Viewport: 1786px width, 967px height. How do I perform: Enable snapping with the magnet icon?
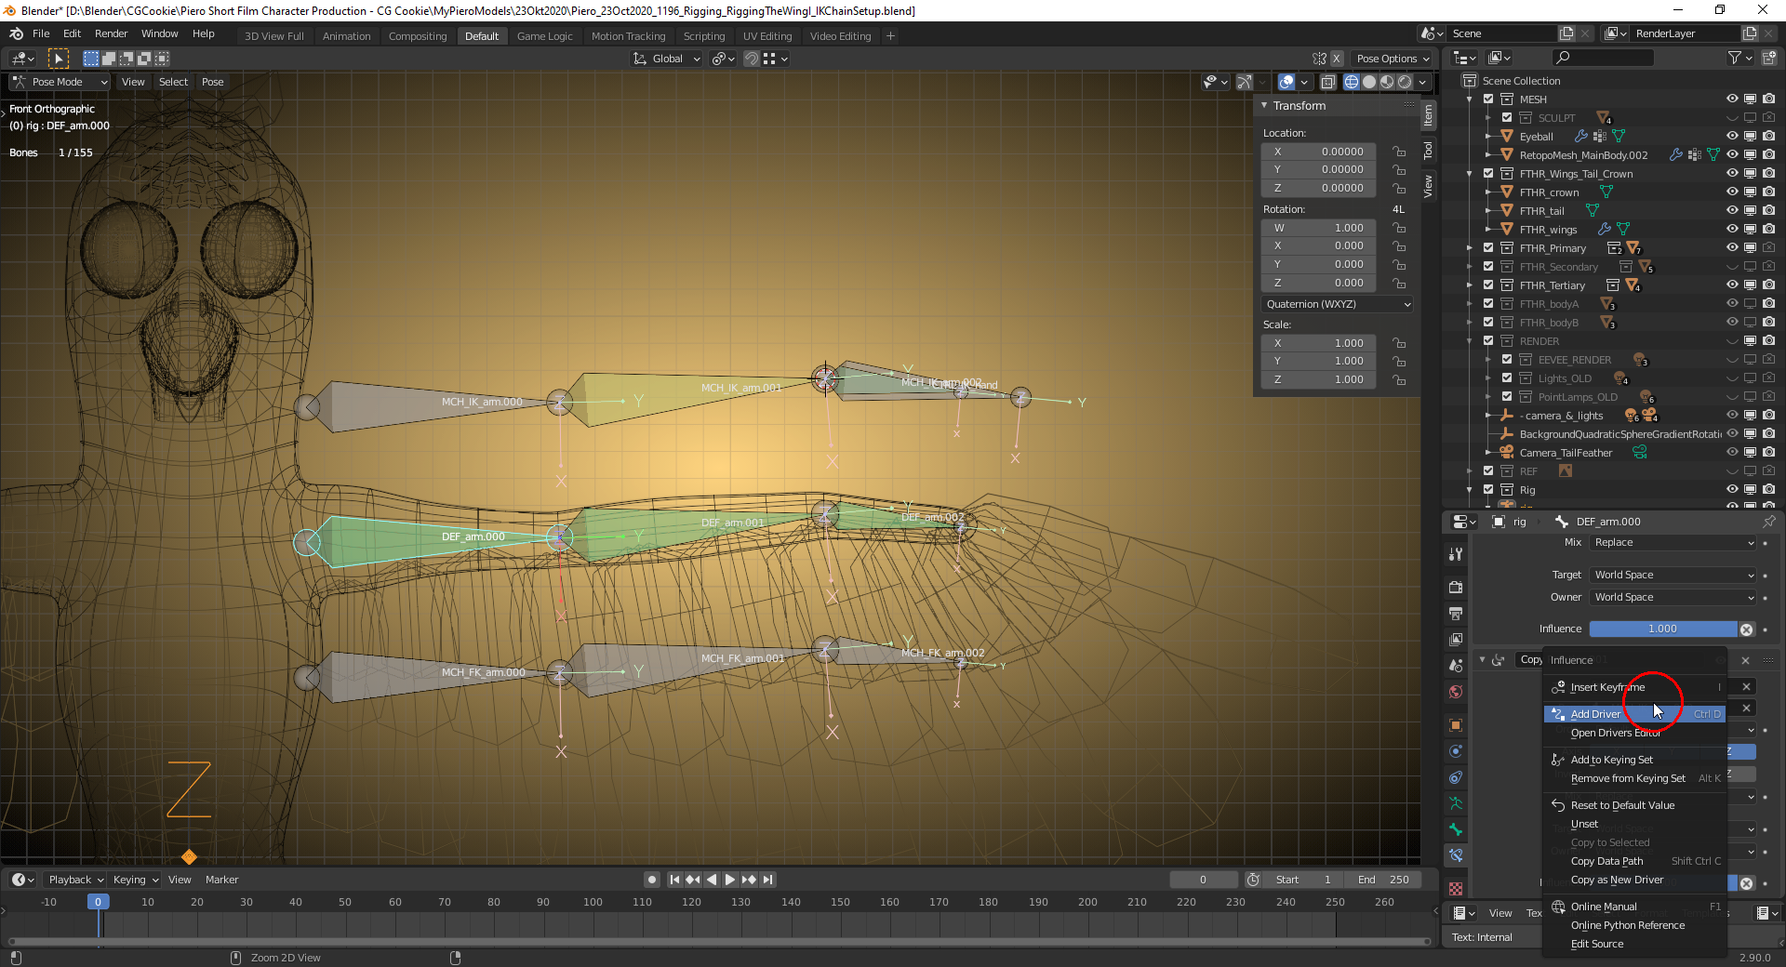coord(751,59)
